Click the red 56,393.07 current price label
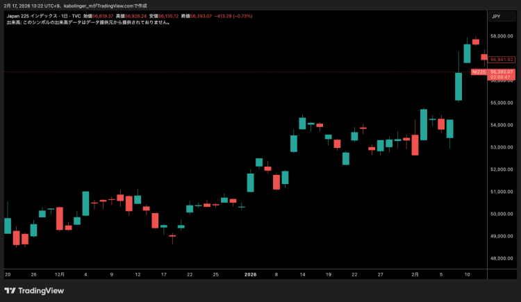This screenshot has height=302, width=521. click(502, 72)
